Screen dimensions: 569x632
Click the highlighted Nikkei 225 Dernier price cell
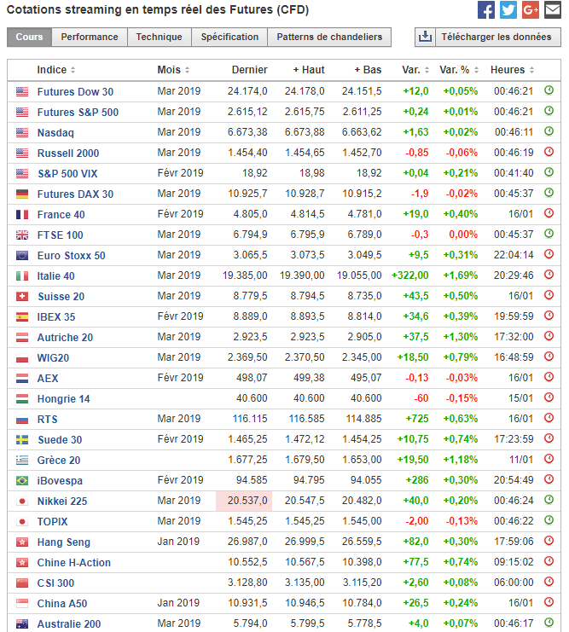click(244, 501)
